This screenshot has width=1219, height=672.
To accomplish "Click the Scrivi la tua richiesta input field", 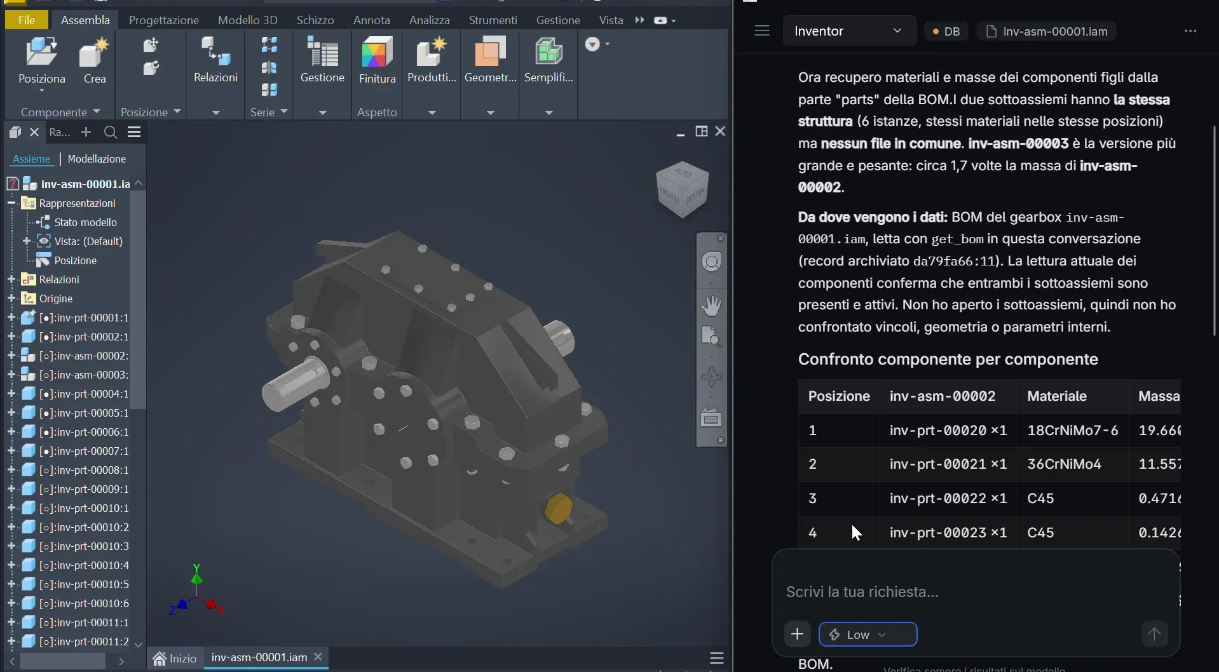I will [975, 591].
